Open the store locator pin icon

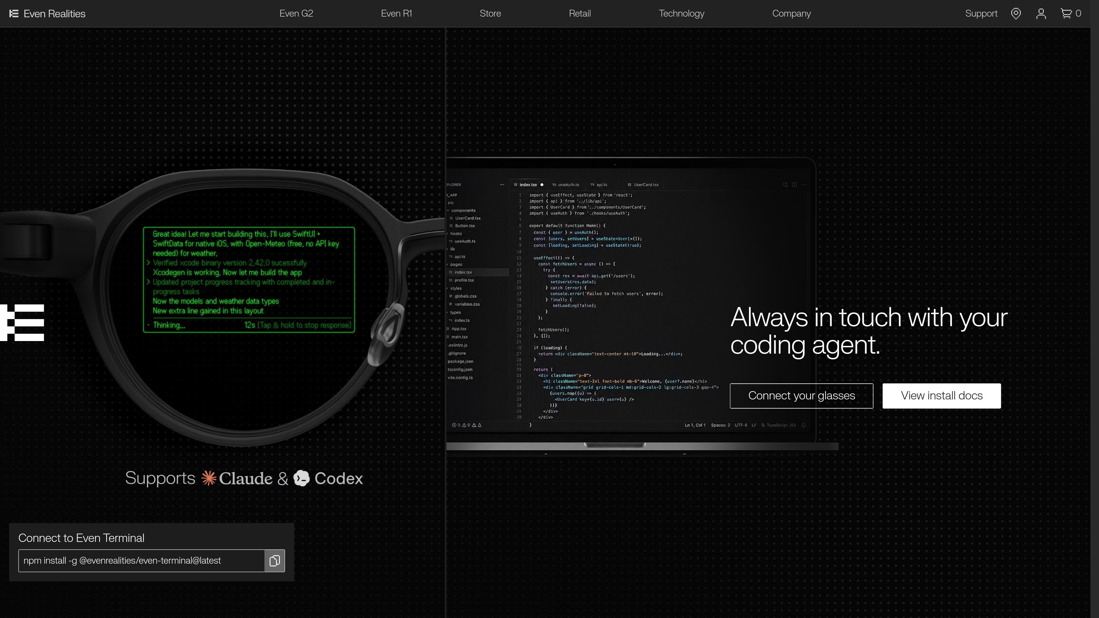[1016, 14]
